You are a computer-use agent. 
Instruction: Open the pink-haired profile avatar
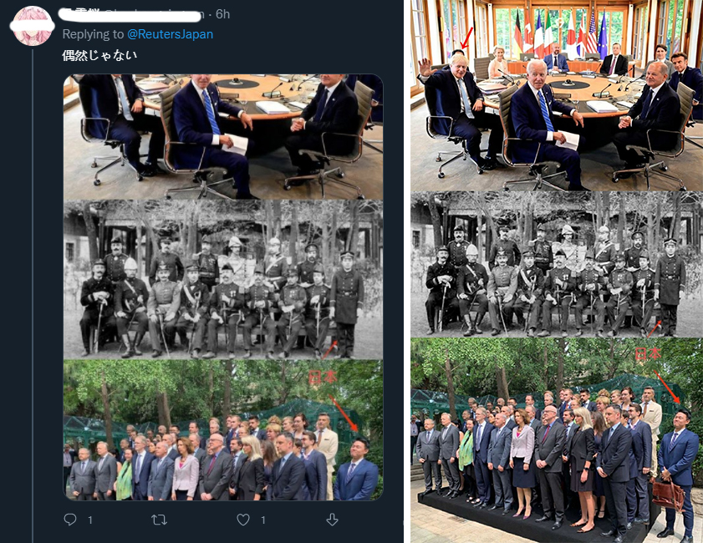(x=33, y=26)
